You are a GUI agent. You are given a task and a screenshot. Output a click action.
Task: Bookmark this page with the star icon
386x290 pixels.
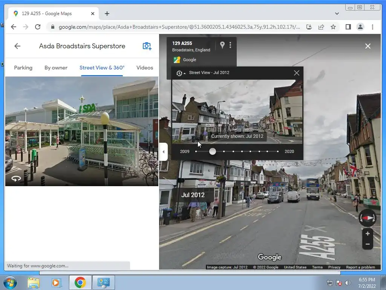point(333,27)
